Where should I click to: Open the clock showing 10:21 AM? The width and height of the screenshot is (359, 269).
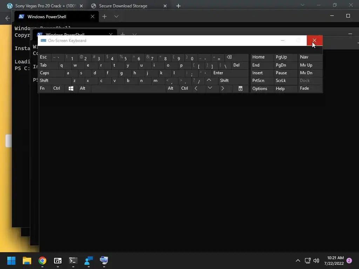pyautogui.click(x=334, y=261)
